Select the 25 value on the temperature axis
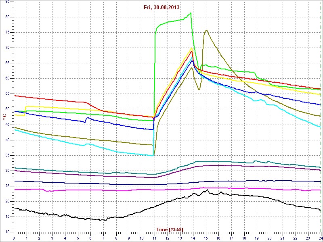 pos(7,186)
